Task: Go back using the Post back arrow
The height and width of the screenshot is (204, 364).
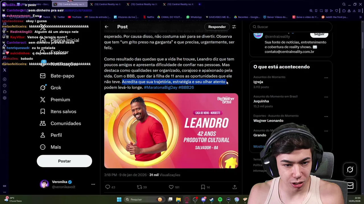Action: [106, 27]
